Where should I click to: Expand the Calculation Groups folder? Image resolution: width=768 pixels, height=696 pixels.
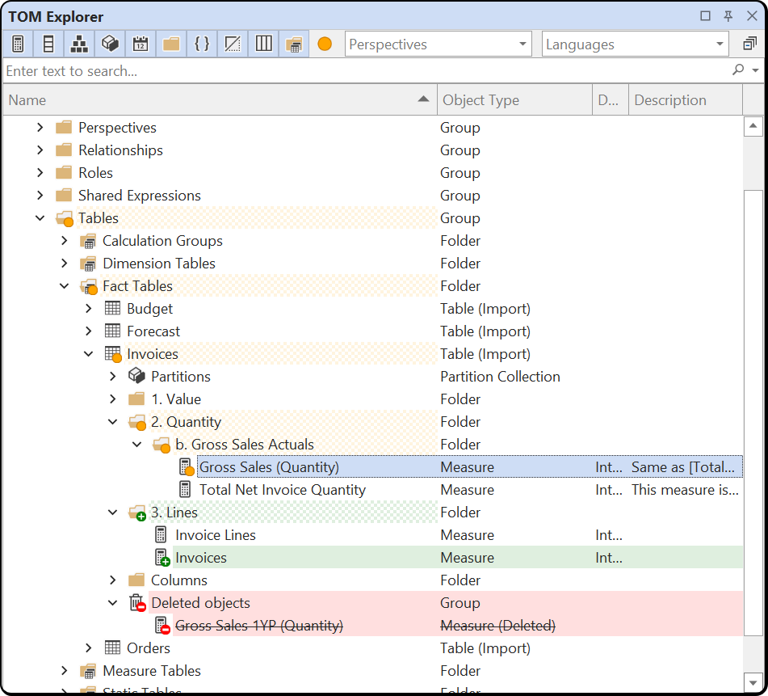64,241
